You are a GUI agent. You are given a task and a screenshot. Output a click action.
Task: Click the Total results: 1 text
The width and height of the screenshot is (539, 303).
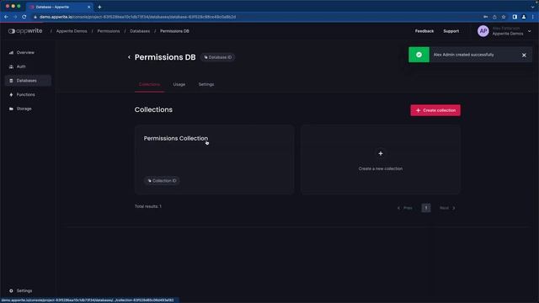(x=148, y=206)
